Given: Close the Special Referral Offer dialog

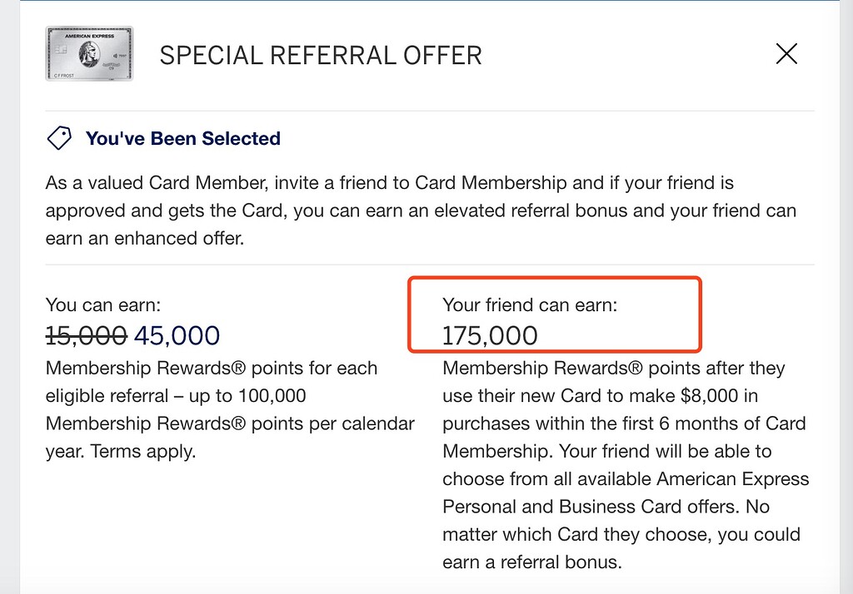Looking at the screenshot, I should (x=786, y=55).
